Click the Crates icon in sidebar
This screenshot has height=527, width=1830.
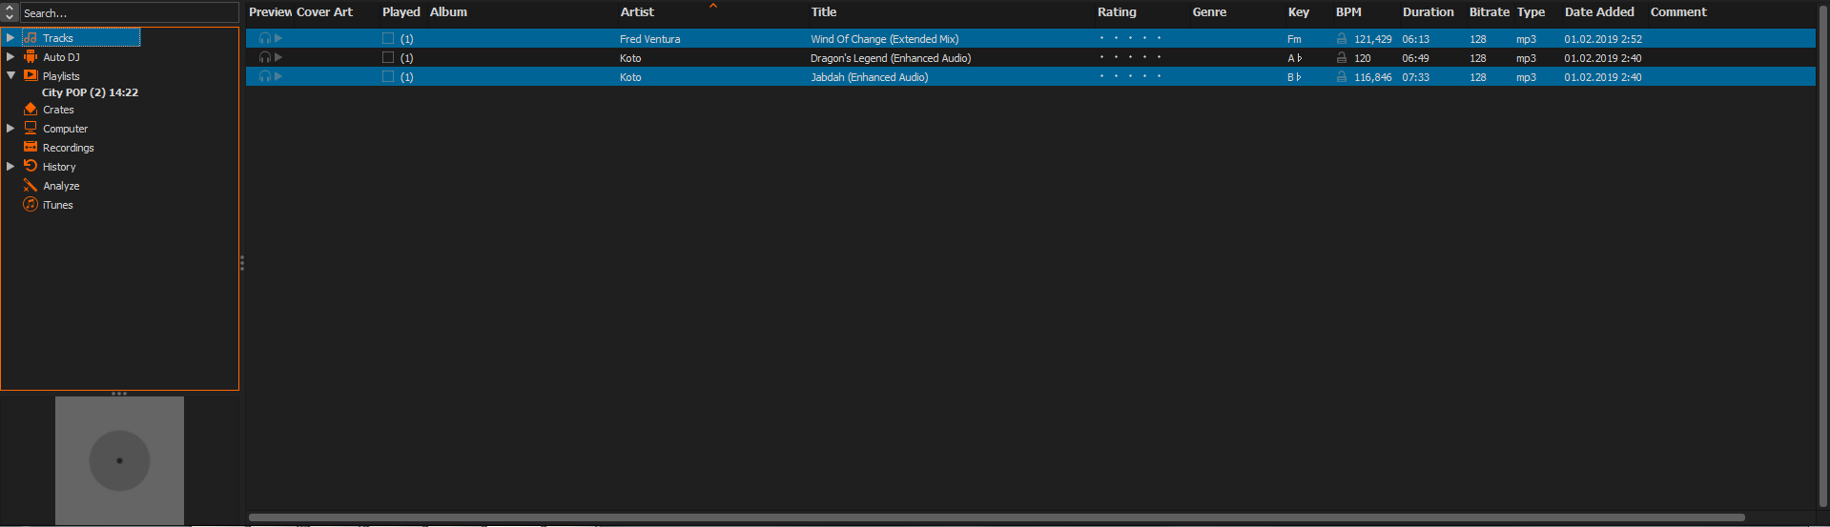31,110
